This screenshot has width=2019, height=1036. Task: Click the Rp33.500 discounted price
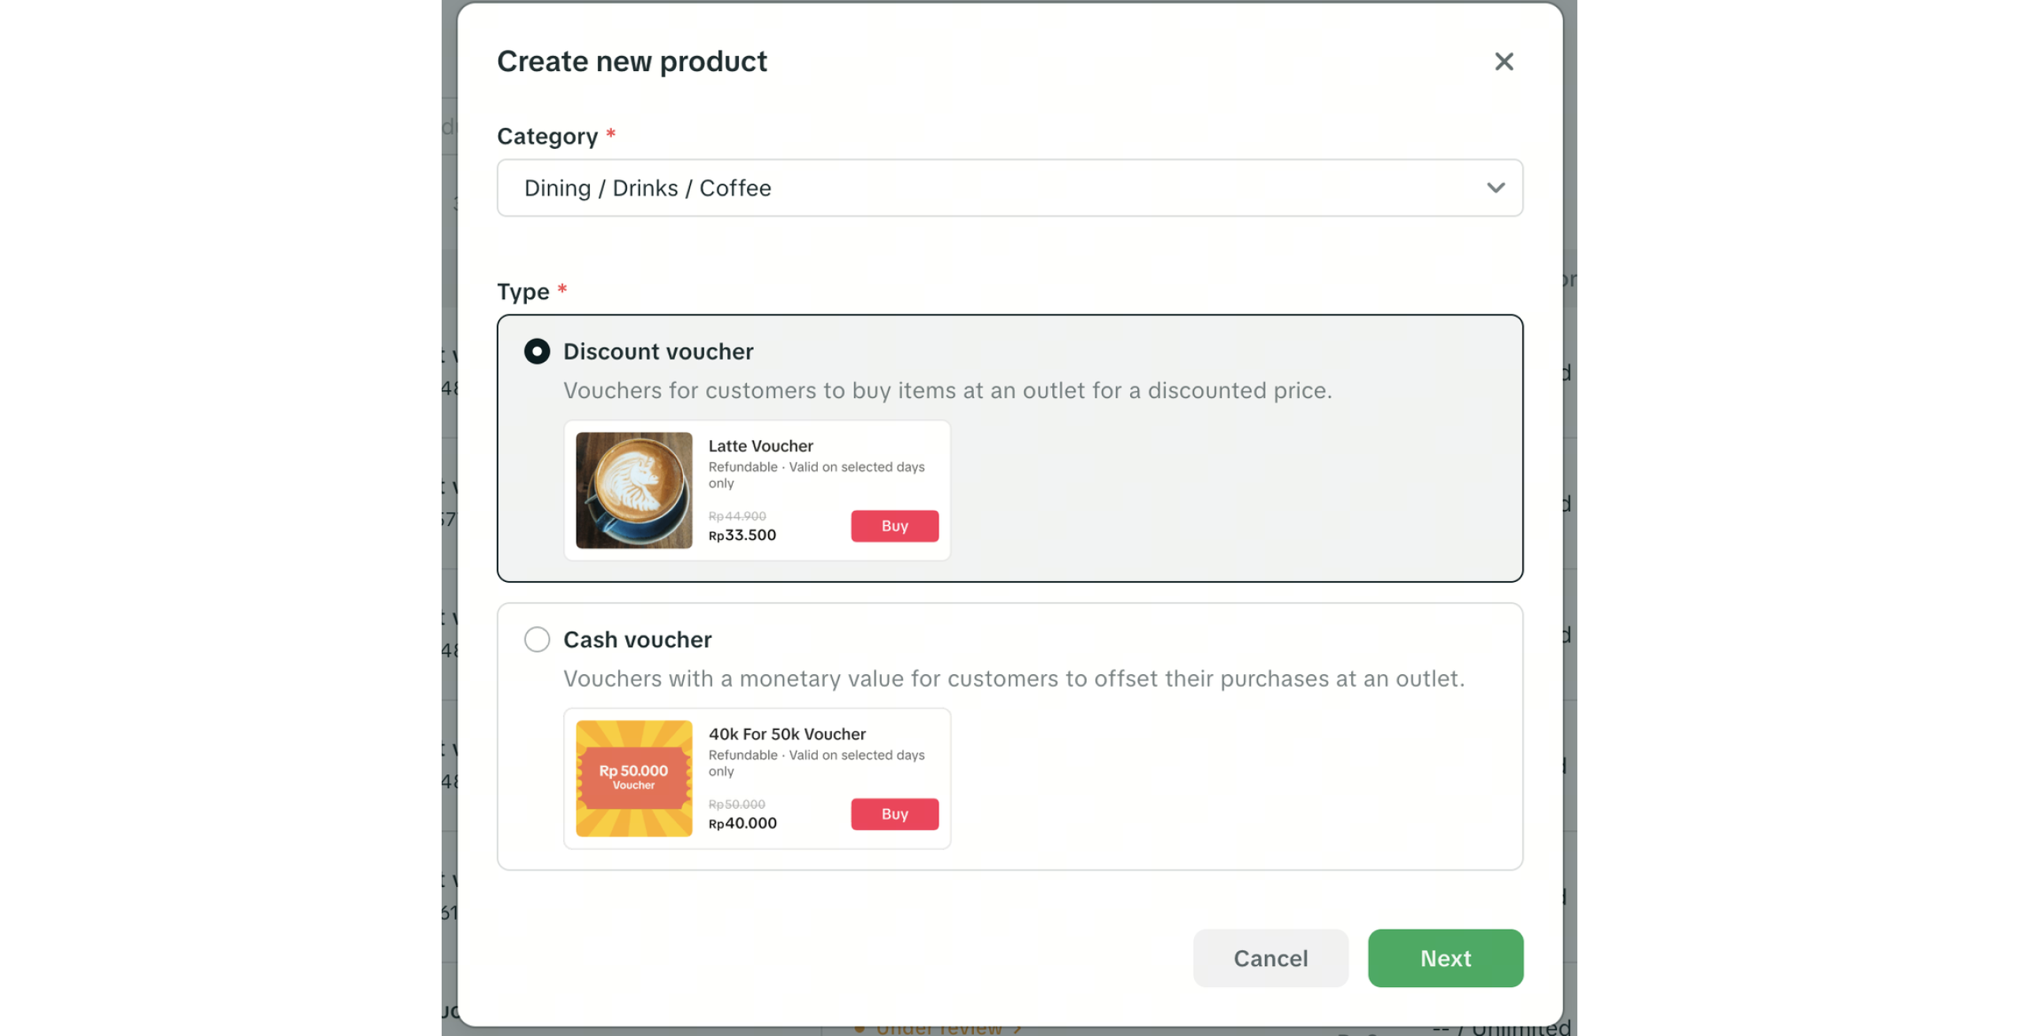(742, 535)
